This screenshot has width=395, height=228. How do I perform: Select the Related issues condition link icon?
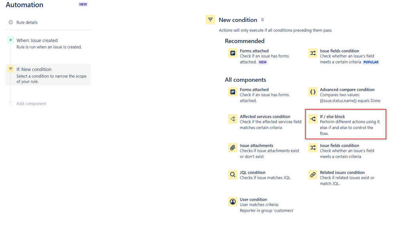pos(312,175)
